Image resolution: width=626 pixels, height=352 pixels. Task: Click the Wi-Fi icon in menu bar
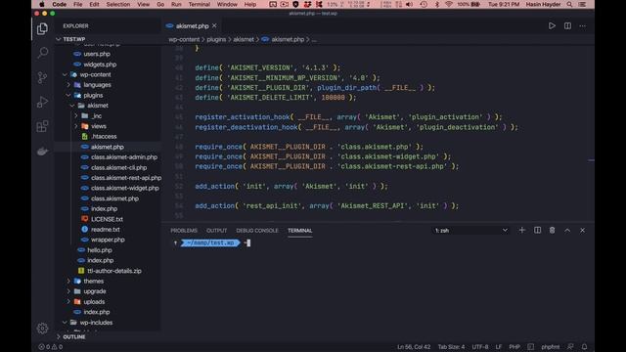pyautogui.click(x=449, y=4)
